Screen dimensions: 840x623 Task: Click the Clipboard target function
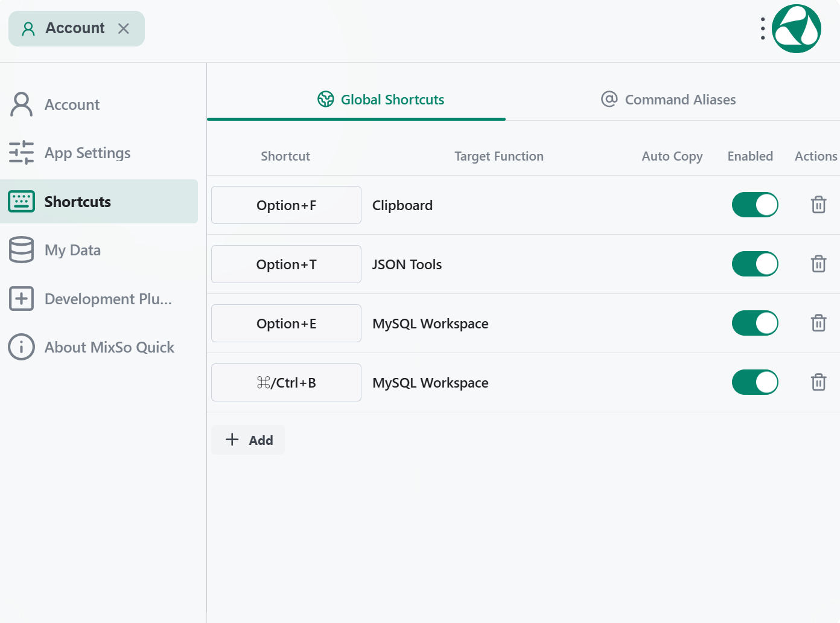point(402,205)
